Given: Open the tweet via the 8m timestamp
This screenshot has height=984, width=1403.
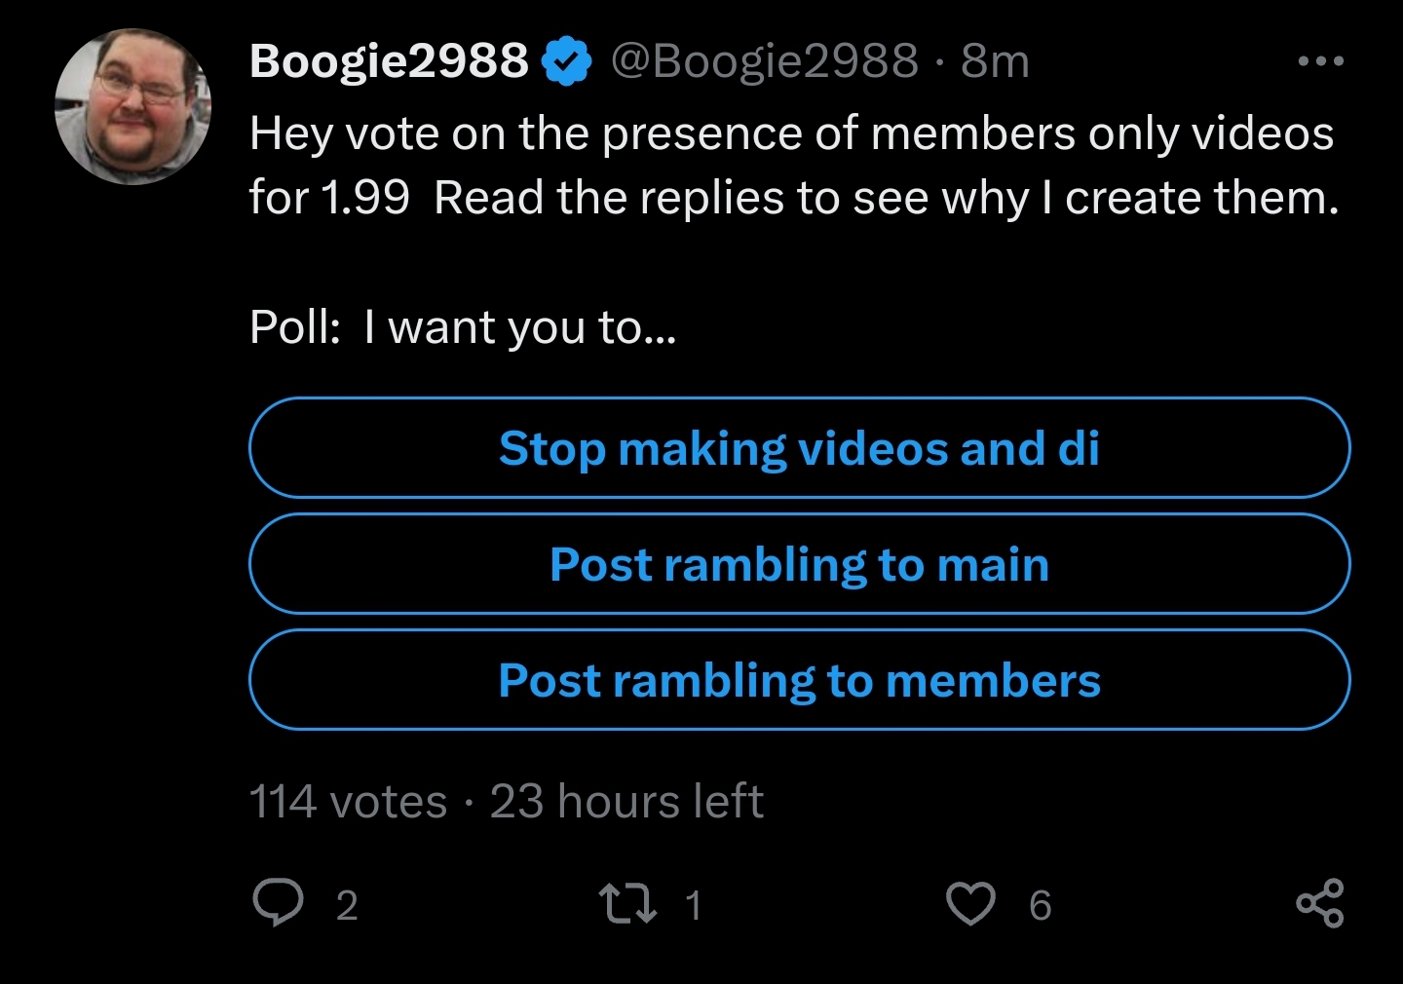Looking at the screenshot, I should point(995,61).
